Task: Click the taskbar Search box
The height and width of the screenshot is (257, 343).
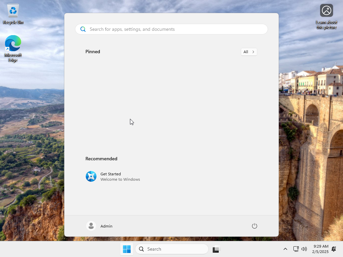Action: tap(172, 249)
